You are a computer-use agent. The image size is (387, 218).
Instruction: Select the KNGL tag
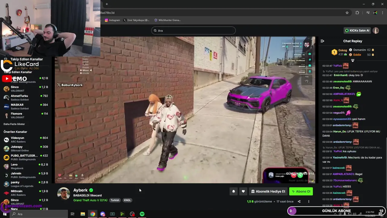(127, 200)
